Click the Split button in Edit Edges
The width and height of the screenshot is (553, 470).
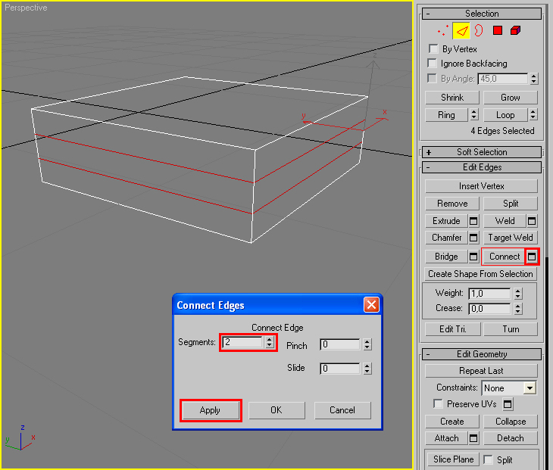(511, 204)
